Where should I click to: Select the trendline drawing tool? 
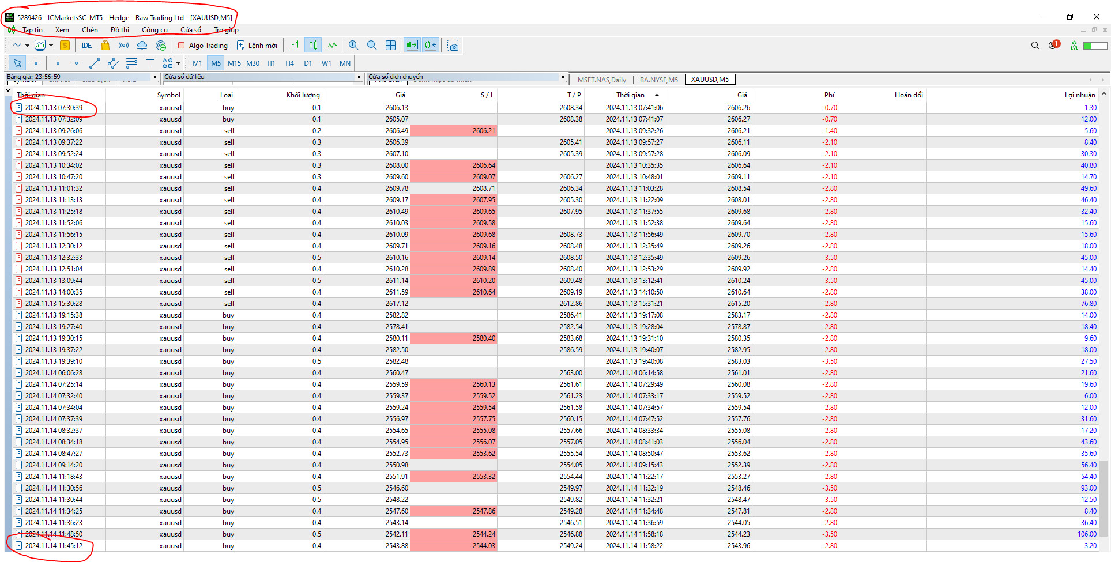click(95, 63)
